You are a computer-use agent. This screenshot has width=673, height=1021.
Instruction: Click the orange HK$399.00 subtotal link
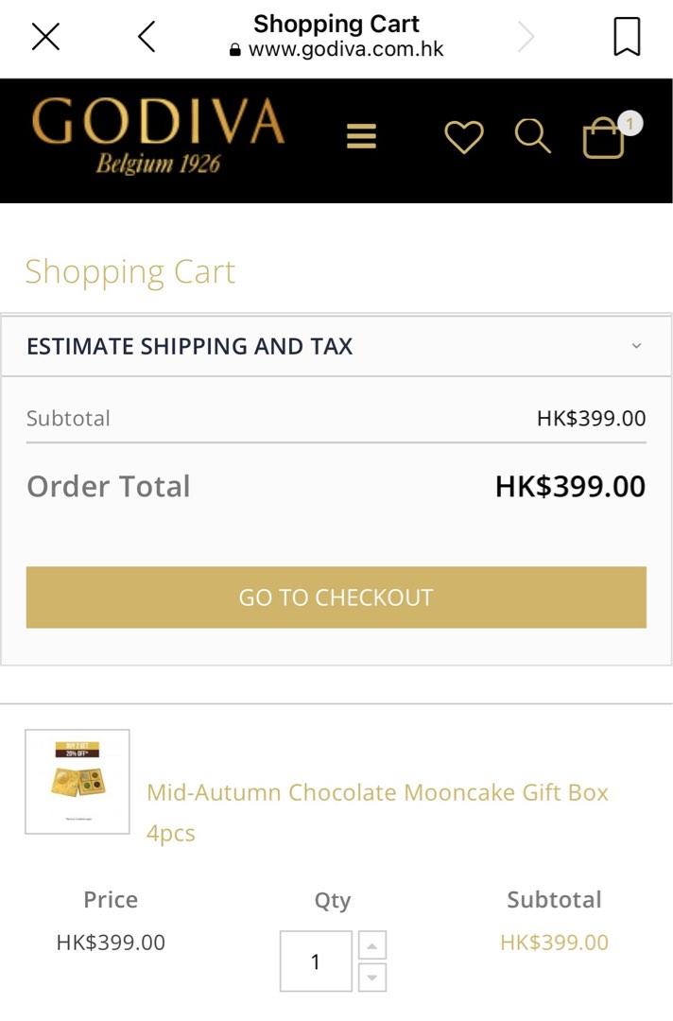pos(555,942)
